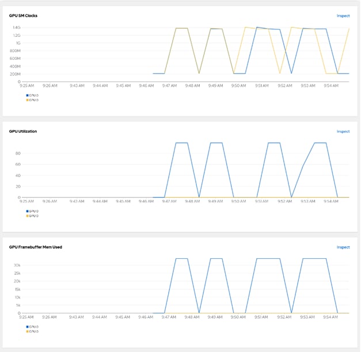
Task: Select the GPU Utilization chart title
Action: 23,131
